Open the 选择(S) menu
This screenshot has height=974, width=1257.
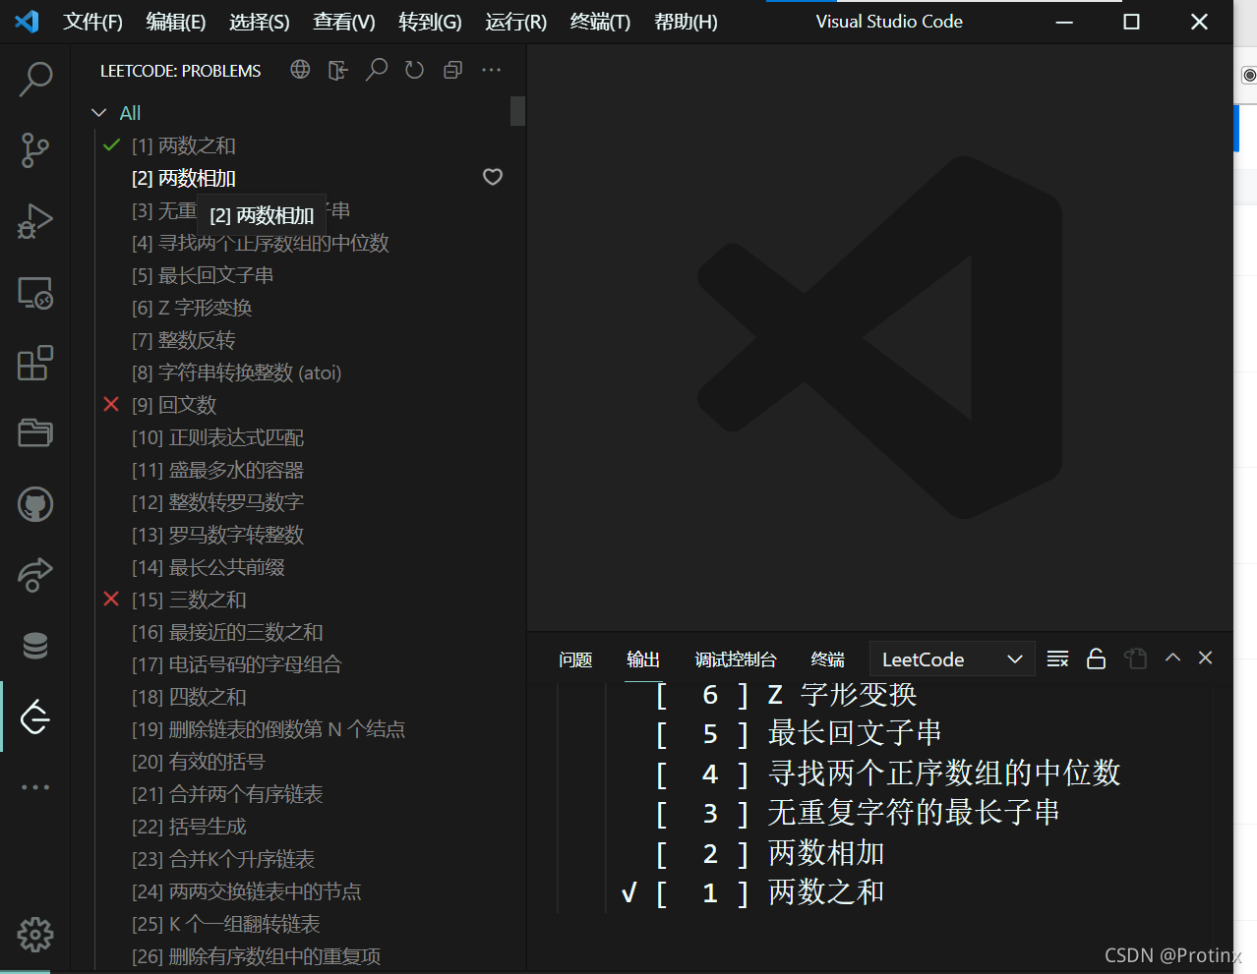(260, 22)
